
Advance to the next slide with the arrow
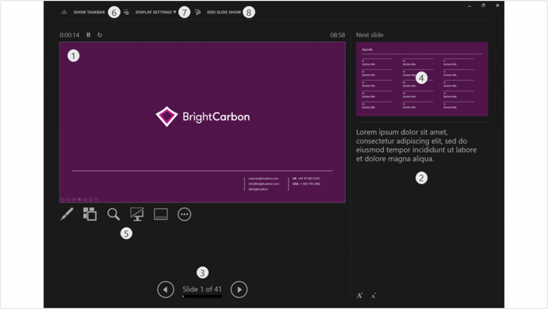click(x=239, y=289)
